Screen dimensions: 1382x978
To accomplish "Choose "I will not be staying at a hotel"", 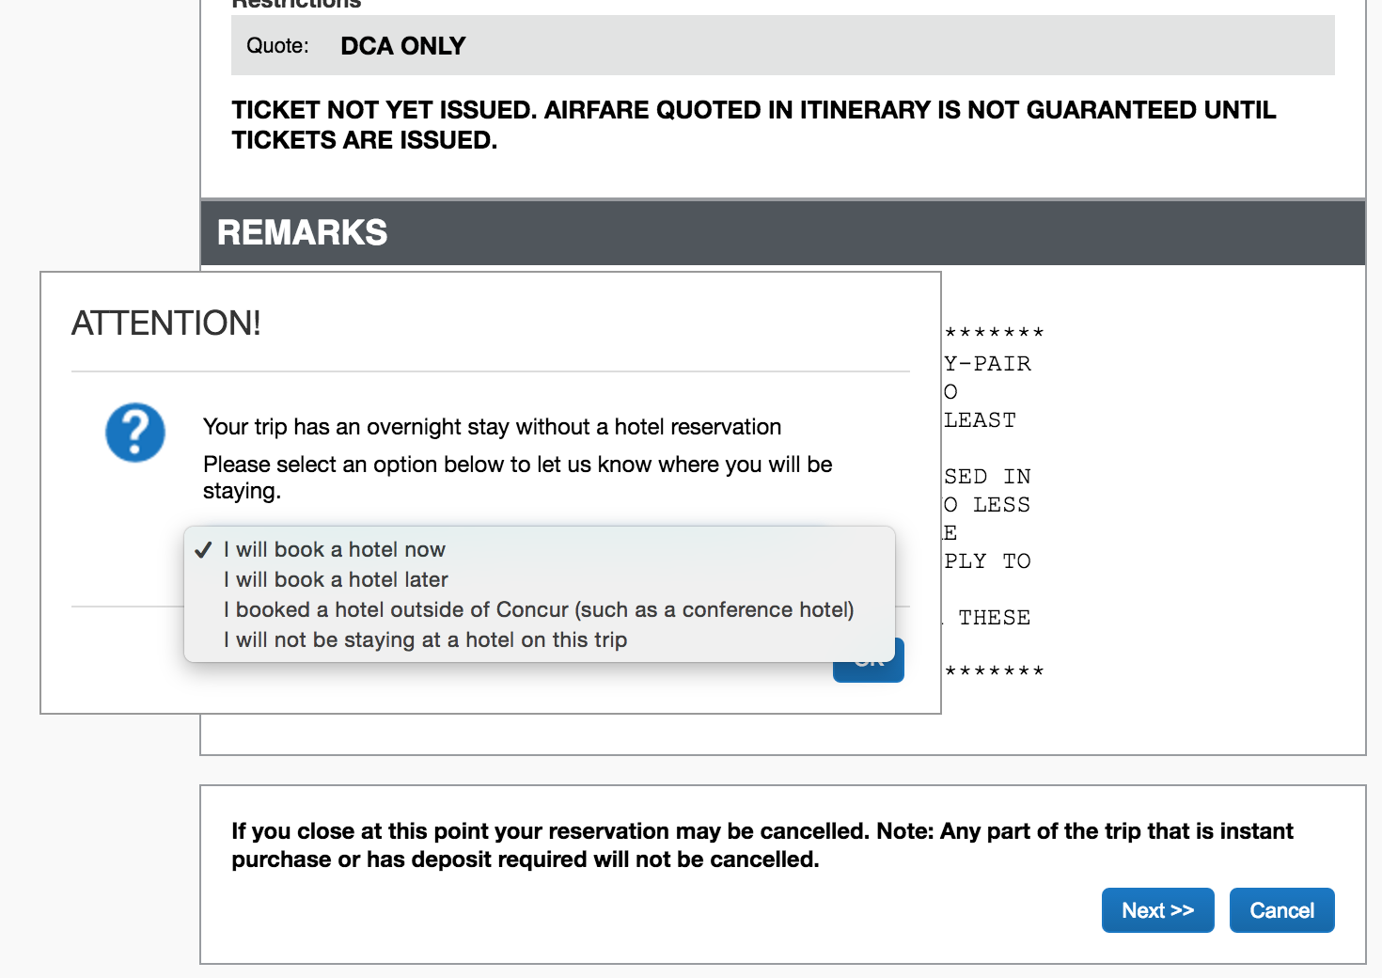I will pos(425,640).
